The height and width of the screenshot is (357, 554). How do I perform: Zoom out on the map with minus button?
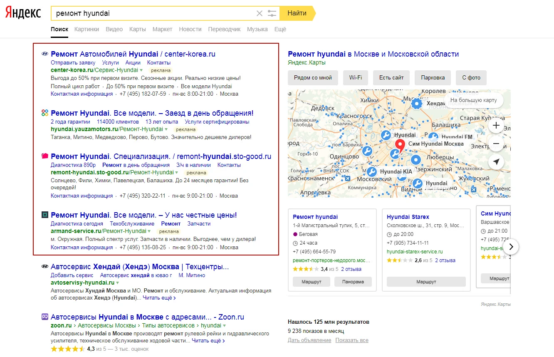coord(496,144)
